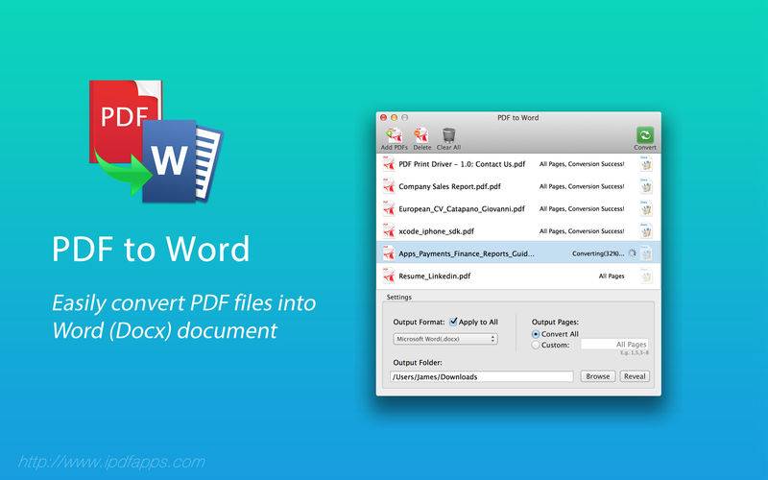Image resolution: width=768 pixels, height=480 pixels.
Task: Open output Docx for PDF Print Driver row
Action: pos(646,164)
